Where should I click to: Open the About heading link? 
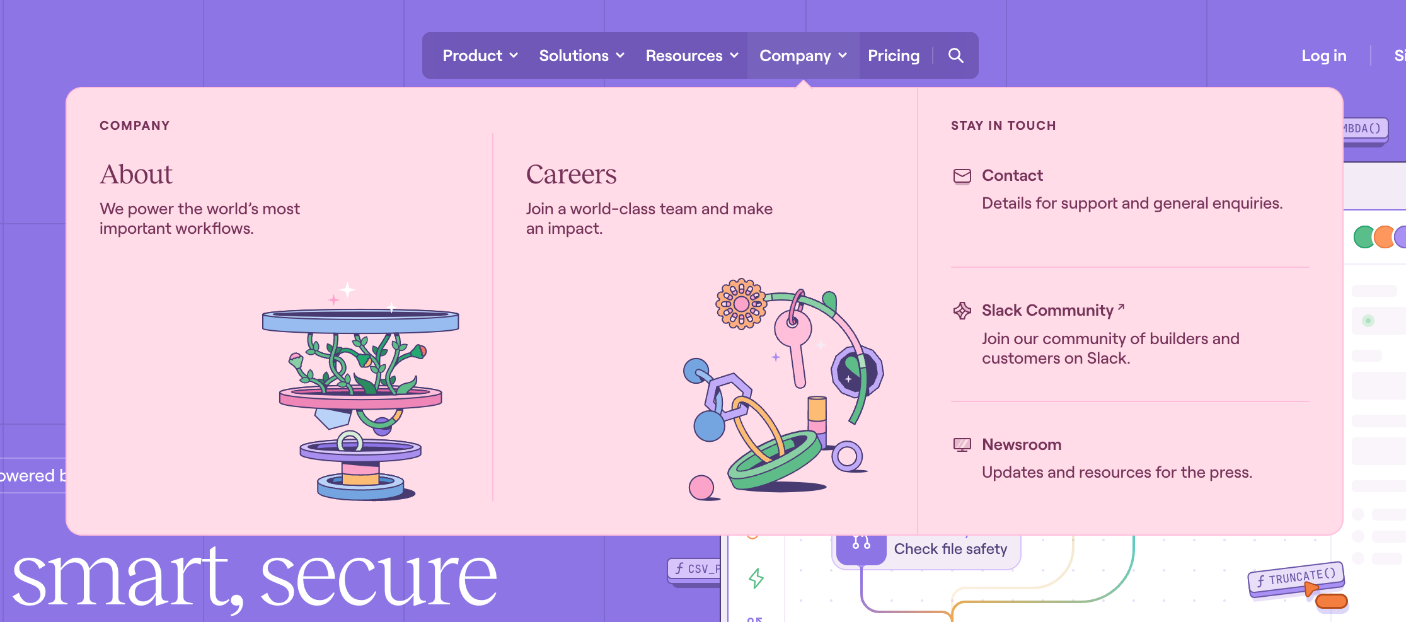click(x=136, y=175)
